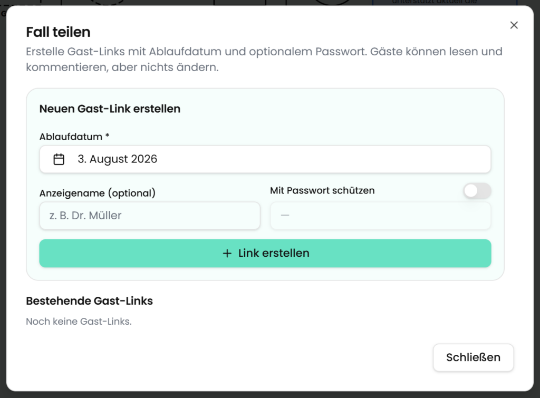This screenshot has width=540, height=398.
Task: Click the plus icon on Link erstellen
Action: [227, 254]
